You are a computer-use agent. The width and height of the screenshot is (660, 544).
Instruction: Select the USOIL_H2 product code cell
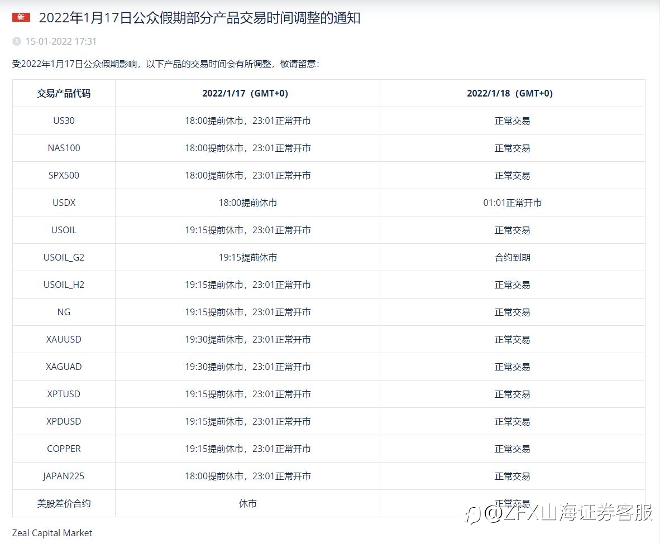click(x=64, y=285)
